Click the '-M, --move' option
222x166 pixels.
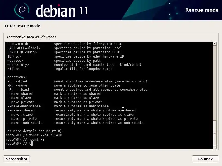17,85
